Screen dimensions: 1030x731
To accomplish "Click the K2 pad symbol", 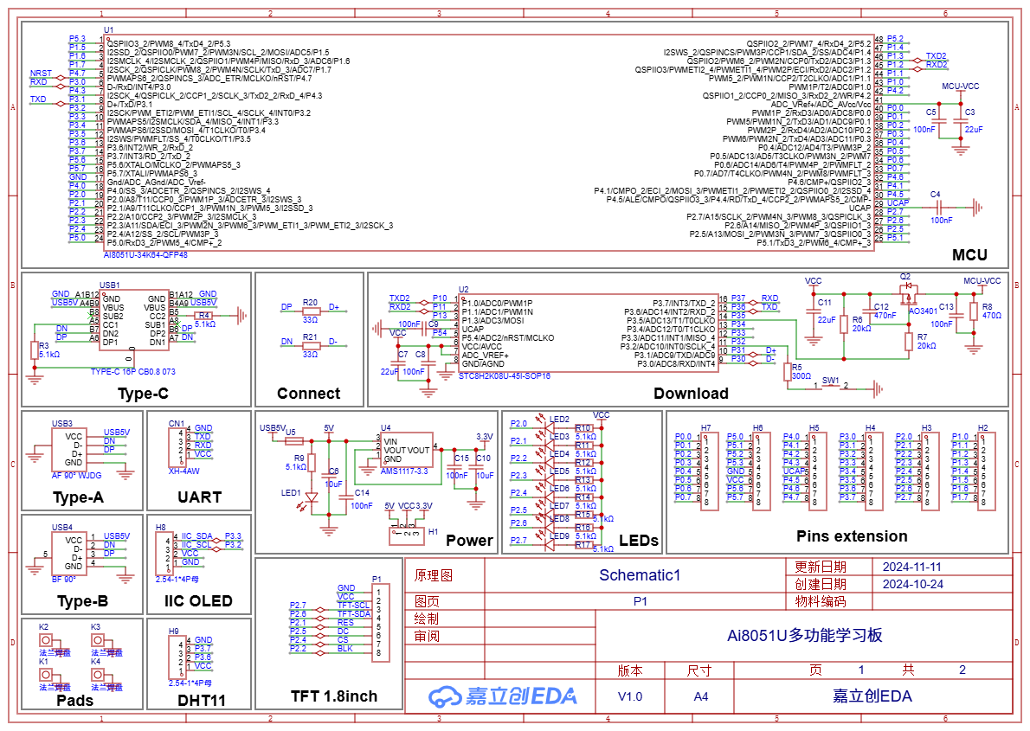I will point(45,639).
